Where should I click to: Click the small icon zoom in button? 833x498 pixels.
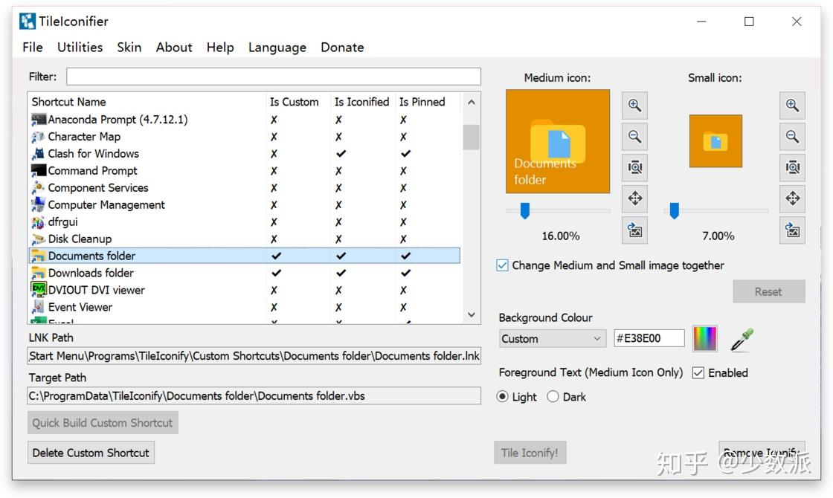point(793,106)
